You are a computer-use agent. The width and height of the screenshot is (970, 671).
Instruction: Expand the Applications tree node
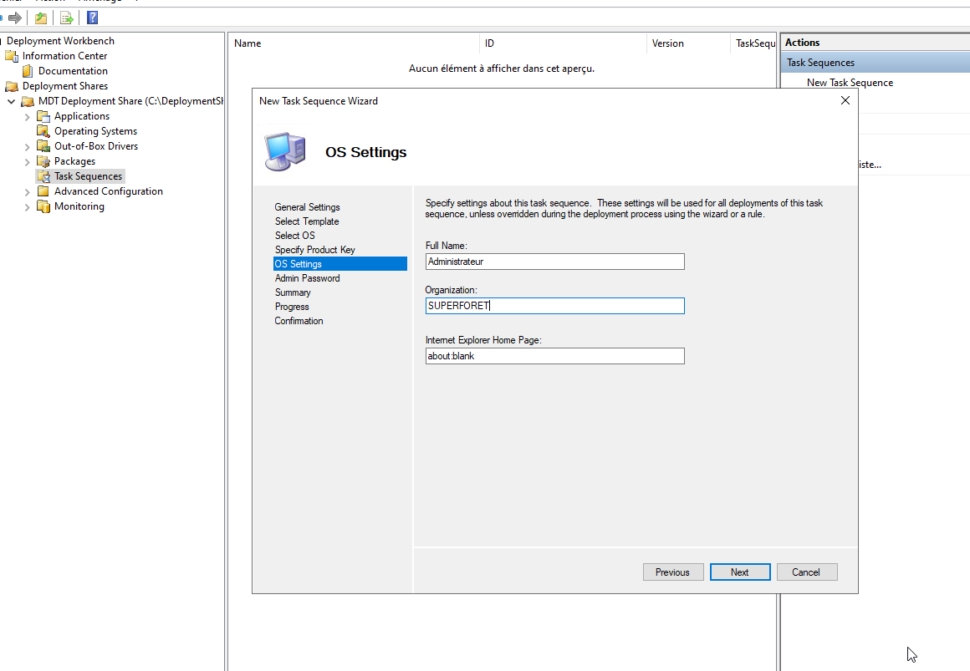click(28, 116)
